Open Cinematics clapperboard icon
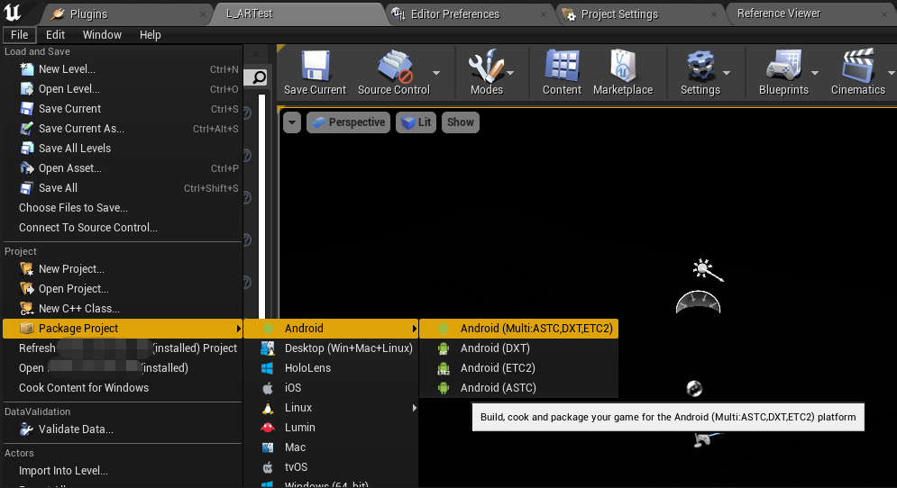The height and width of the screenshot is (488, 897). tap(857, 66)
